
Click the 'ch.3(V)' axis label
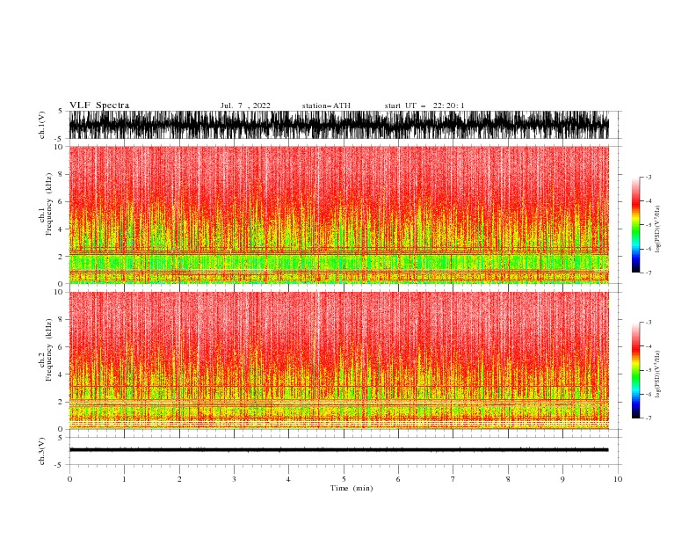point(42,451)
